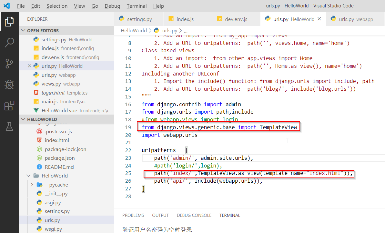Viewport: 385px width, 233px height.
Task: Click the Explorer icon in activity bar
Action: point(9,22)
